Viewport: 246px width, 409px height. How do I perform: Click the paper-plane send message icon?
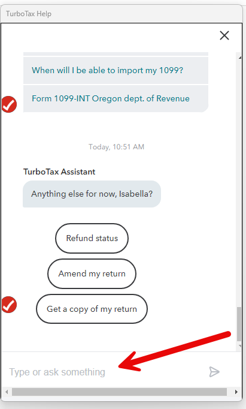(214, 372)
